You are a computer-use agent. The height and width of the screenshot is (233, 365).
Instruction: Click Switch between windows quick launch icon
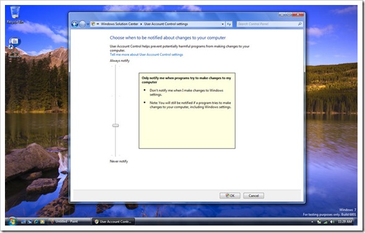[30, 222]
